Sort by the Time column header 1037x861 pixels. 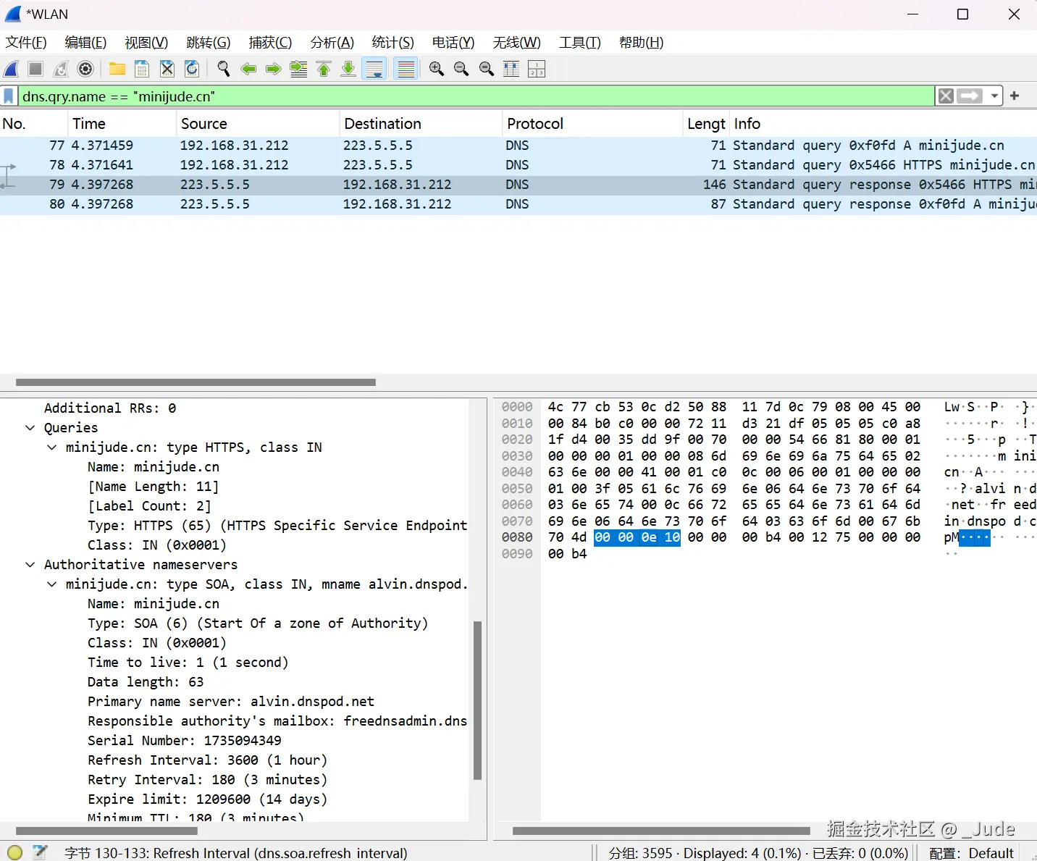point(123,123)
